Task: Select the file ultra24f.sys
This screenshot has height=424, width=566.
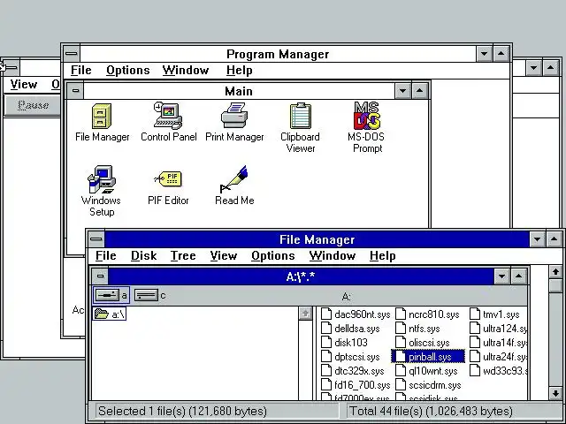Action: (499, 357)
